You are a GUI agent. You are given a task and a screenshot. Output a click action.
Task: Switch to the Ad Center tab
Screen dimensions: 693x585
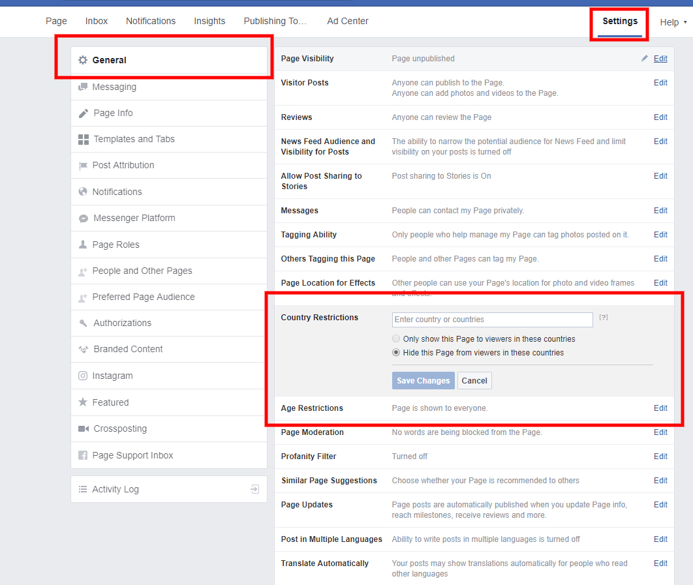[x=347, y=21]
